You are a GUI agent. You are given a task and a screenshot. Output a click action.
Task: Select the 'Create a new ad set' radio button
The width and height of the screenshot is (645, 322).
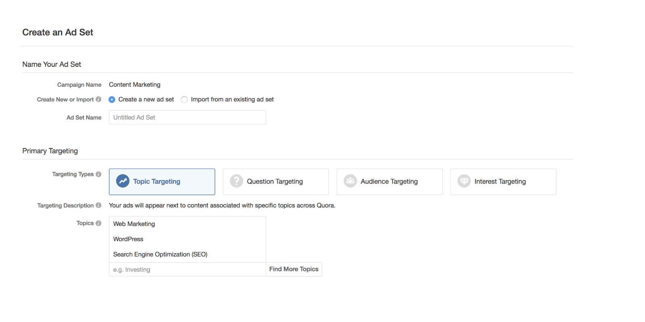pos(112,99)
